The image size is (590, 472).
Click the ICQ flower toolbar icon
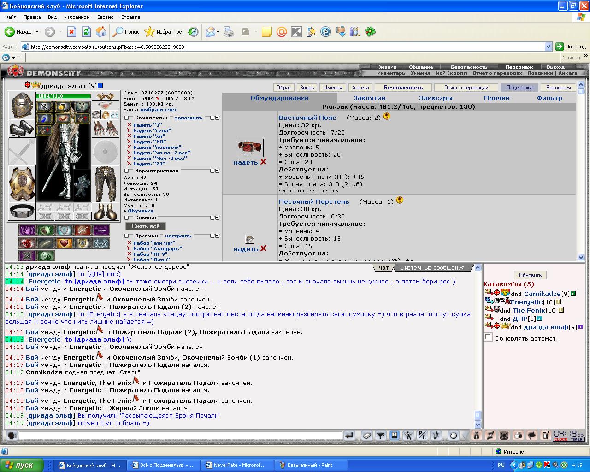370,32
